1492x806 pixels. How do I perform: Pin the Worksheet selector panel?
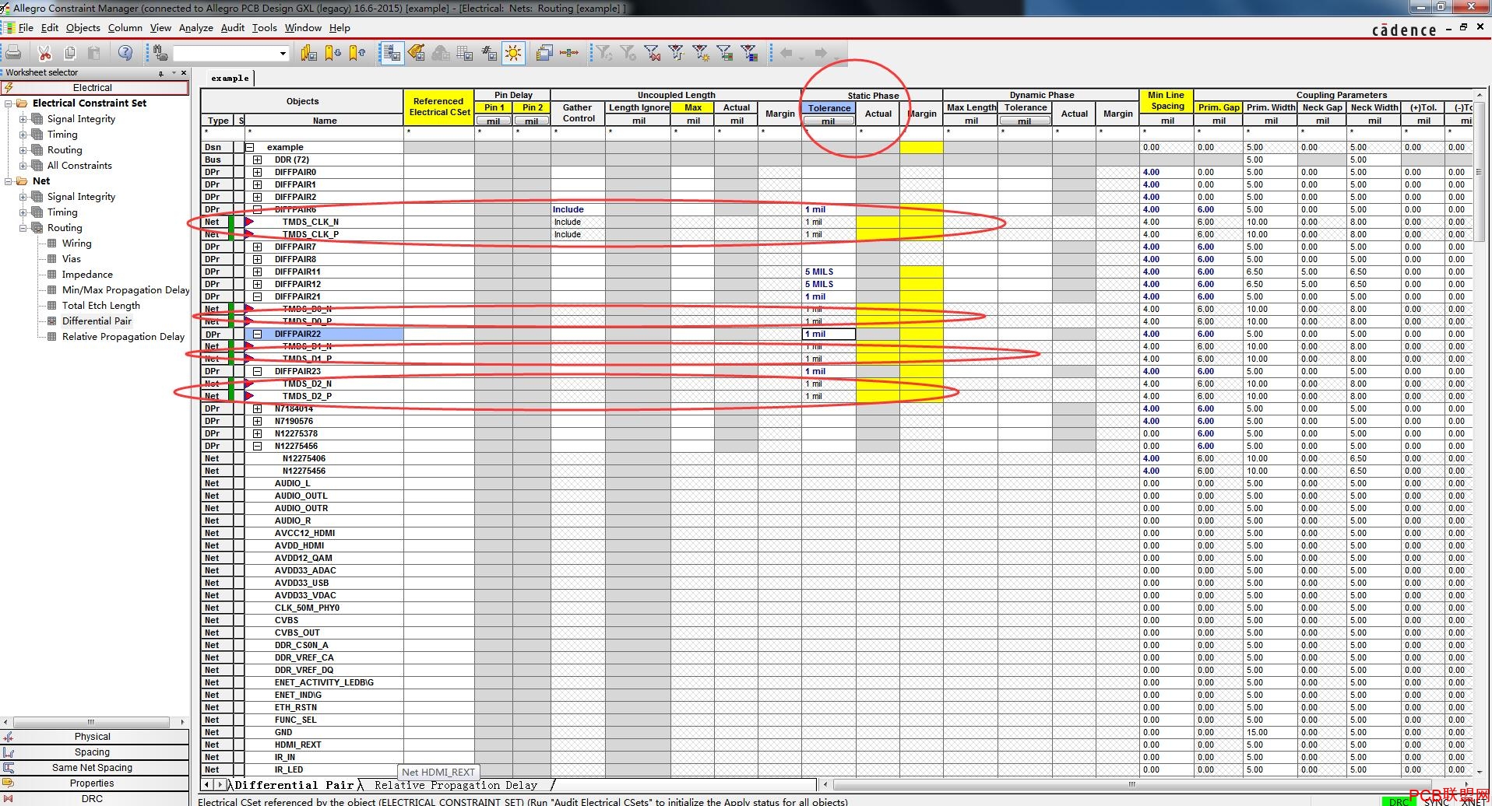[161, 73]
